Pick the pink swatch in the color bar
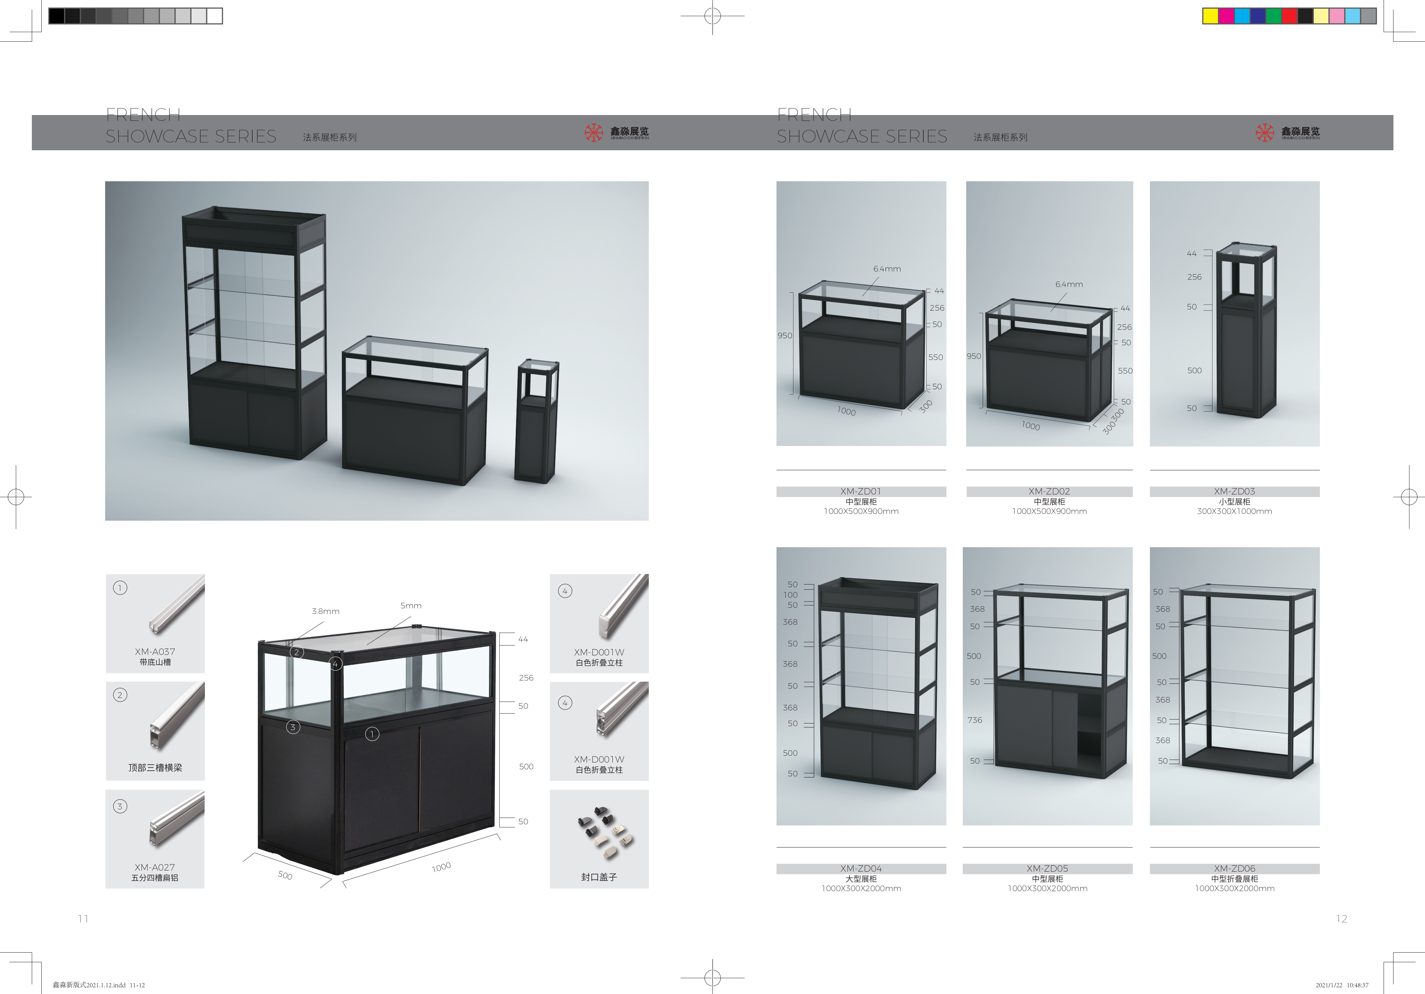Screen dimensions: 1425x994 (x=1336, y=16)
